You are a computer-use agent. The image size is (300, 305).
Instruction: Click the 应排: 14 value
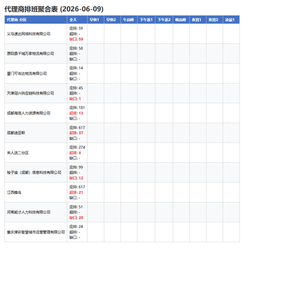(x=76, y=68)
